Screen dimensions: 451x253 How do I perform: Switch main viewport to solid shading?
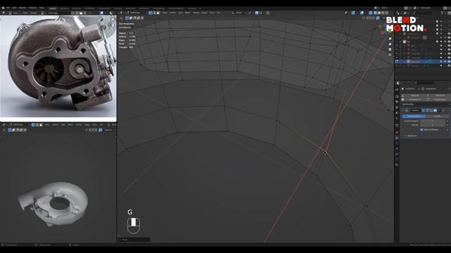[379, 13]
